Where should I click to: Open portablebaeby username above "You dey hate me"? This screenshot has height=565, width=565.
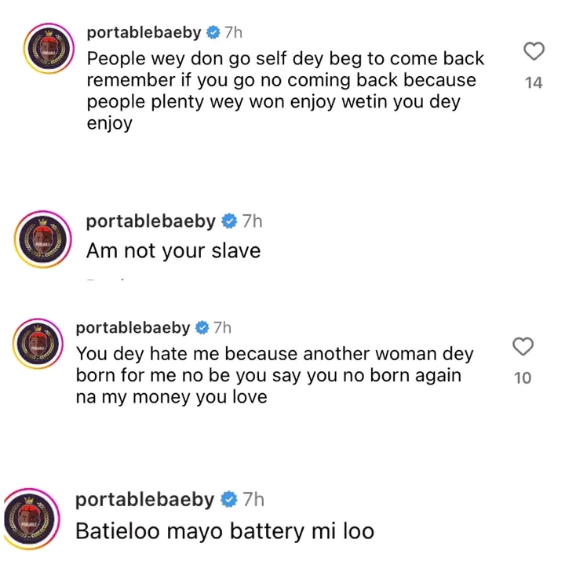click(x=133, y=328)
